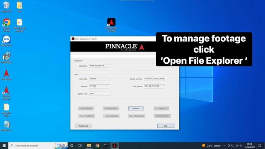Screen dimensions: 265x149
Task: Click the Reconnect button
Action: [x=83, y=126]
